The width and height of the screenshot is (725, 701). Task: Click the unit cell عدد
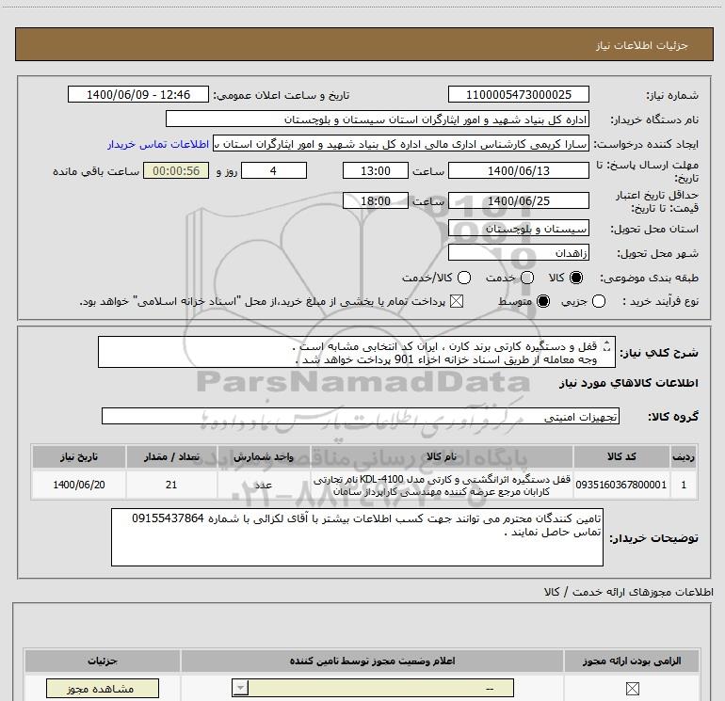click(x=264, y=485)
